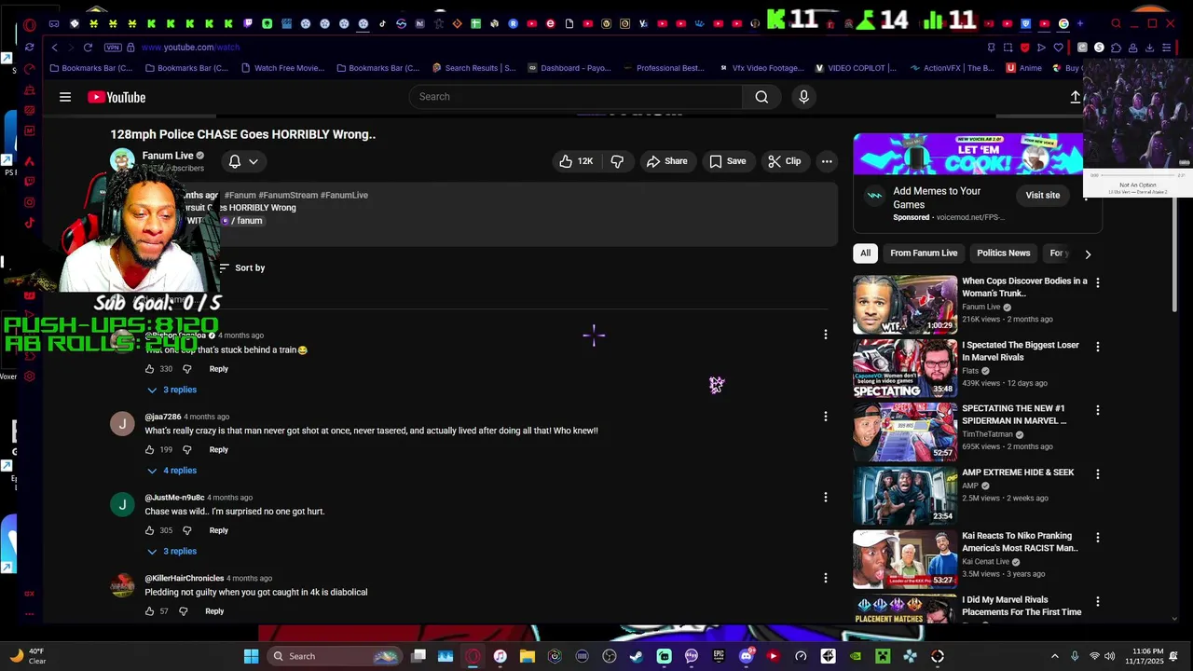The height and width of the screenshot is (671, 1193).
Task: Open Dashboard - Payo bookmark
Action: [569, 68]
